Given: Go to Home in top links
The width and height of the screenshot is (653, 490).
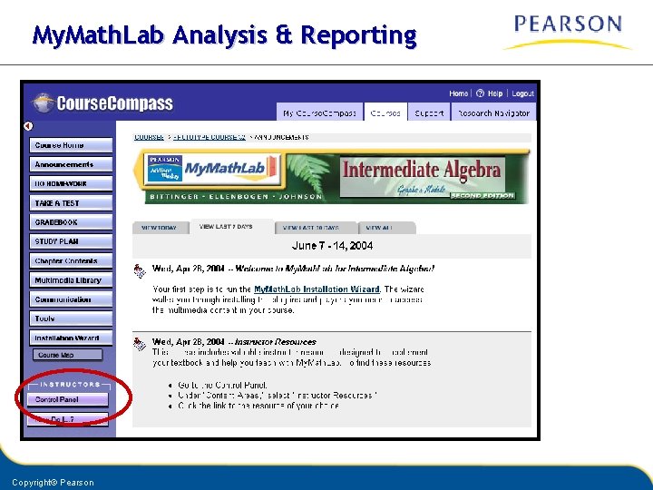Looking at the screenshot, I should tap(459, 93).
